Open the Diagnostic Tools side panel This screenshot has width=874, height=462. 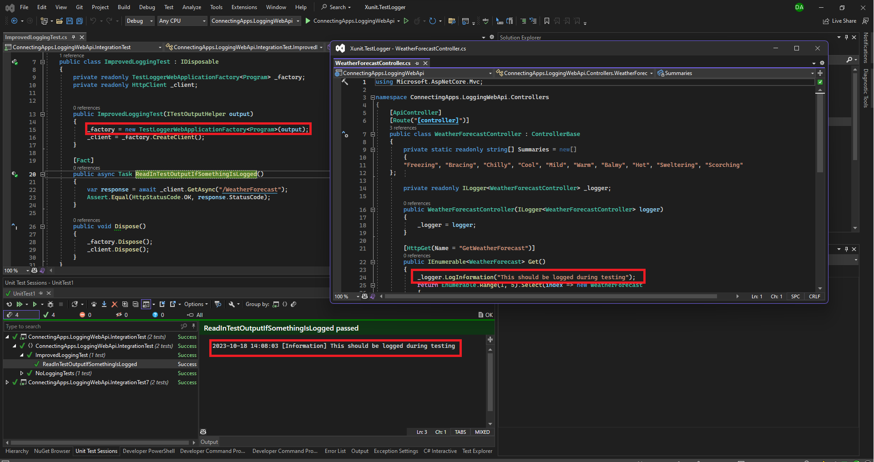click(866, 88)
